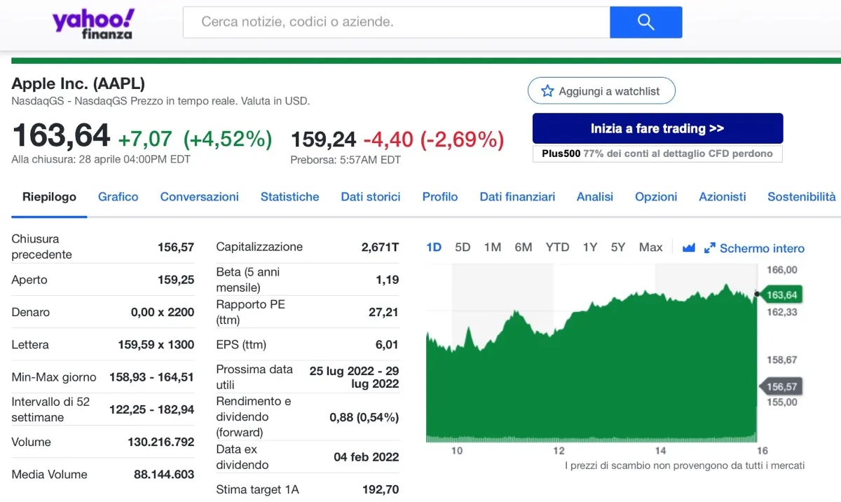Open the Conversazioni tab

pos(200,197)
